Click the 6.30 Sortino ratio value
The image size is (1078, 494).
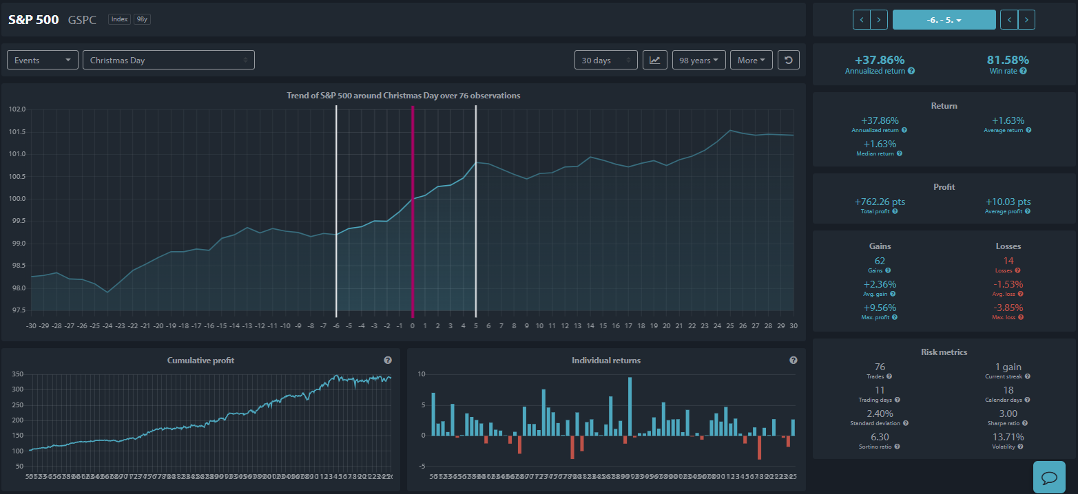coord(880,437)
